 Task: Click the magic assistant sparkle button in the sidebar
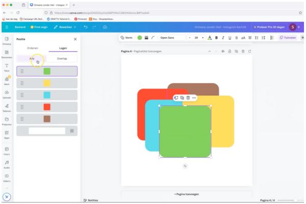[x=7, y=197]
